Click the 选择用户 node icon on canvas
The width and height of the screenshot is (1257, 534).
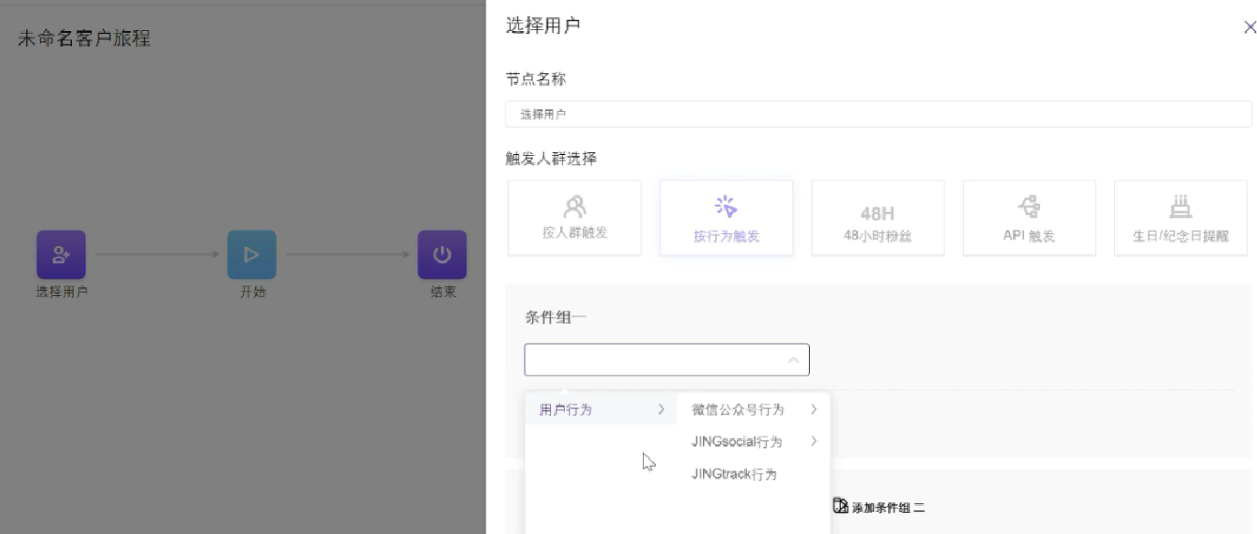tap(61, 254)
